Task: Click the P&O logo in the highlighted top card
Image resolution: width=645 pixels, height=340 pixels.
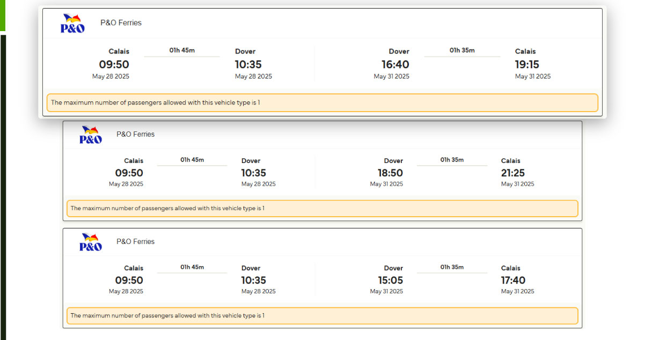Action: point(72,24)
